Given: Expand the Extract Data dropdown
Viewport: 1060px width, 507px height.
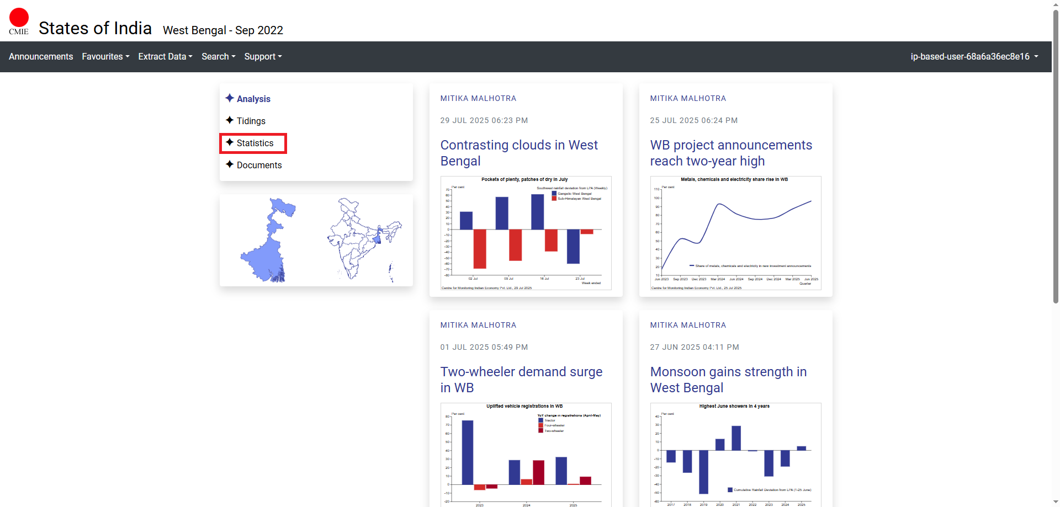Looking at the screenshot, I should tap(165, 57).
